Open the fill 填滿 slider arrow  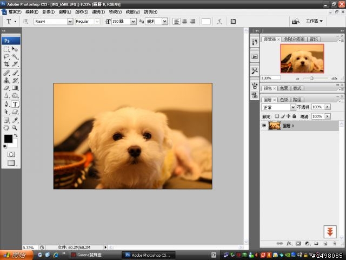click(328, 116)
